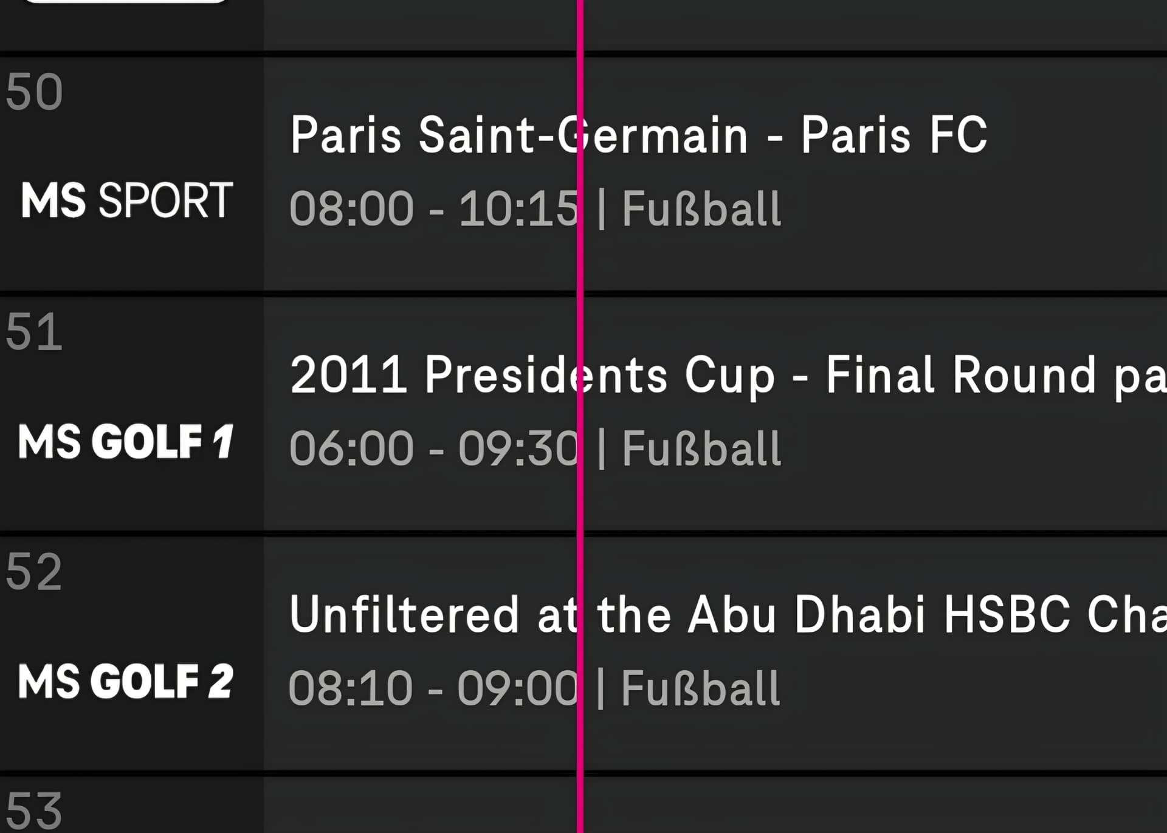Open the MS GOLF 1 channel logo

point(126,441)
